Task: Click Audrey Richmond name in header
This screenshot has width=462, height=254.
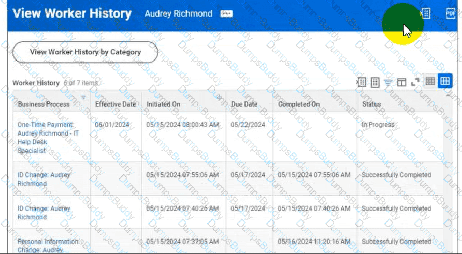Action: click(178, 13)
